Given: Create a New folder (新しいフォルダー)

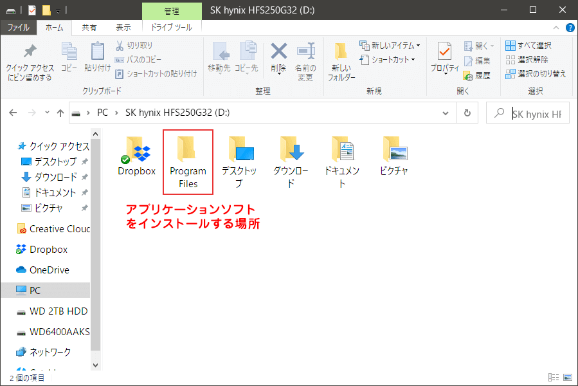Looking at the screenshot, I should click(341, 62).
